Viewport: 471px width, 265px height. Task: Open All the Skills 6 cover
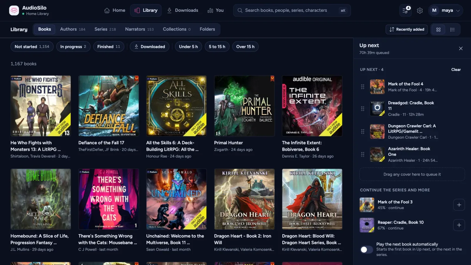[176, 106]
